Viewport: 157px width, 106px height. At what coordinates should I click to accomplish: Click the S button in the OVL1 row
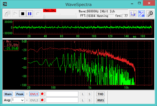[89, 94]
